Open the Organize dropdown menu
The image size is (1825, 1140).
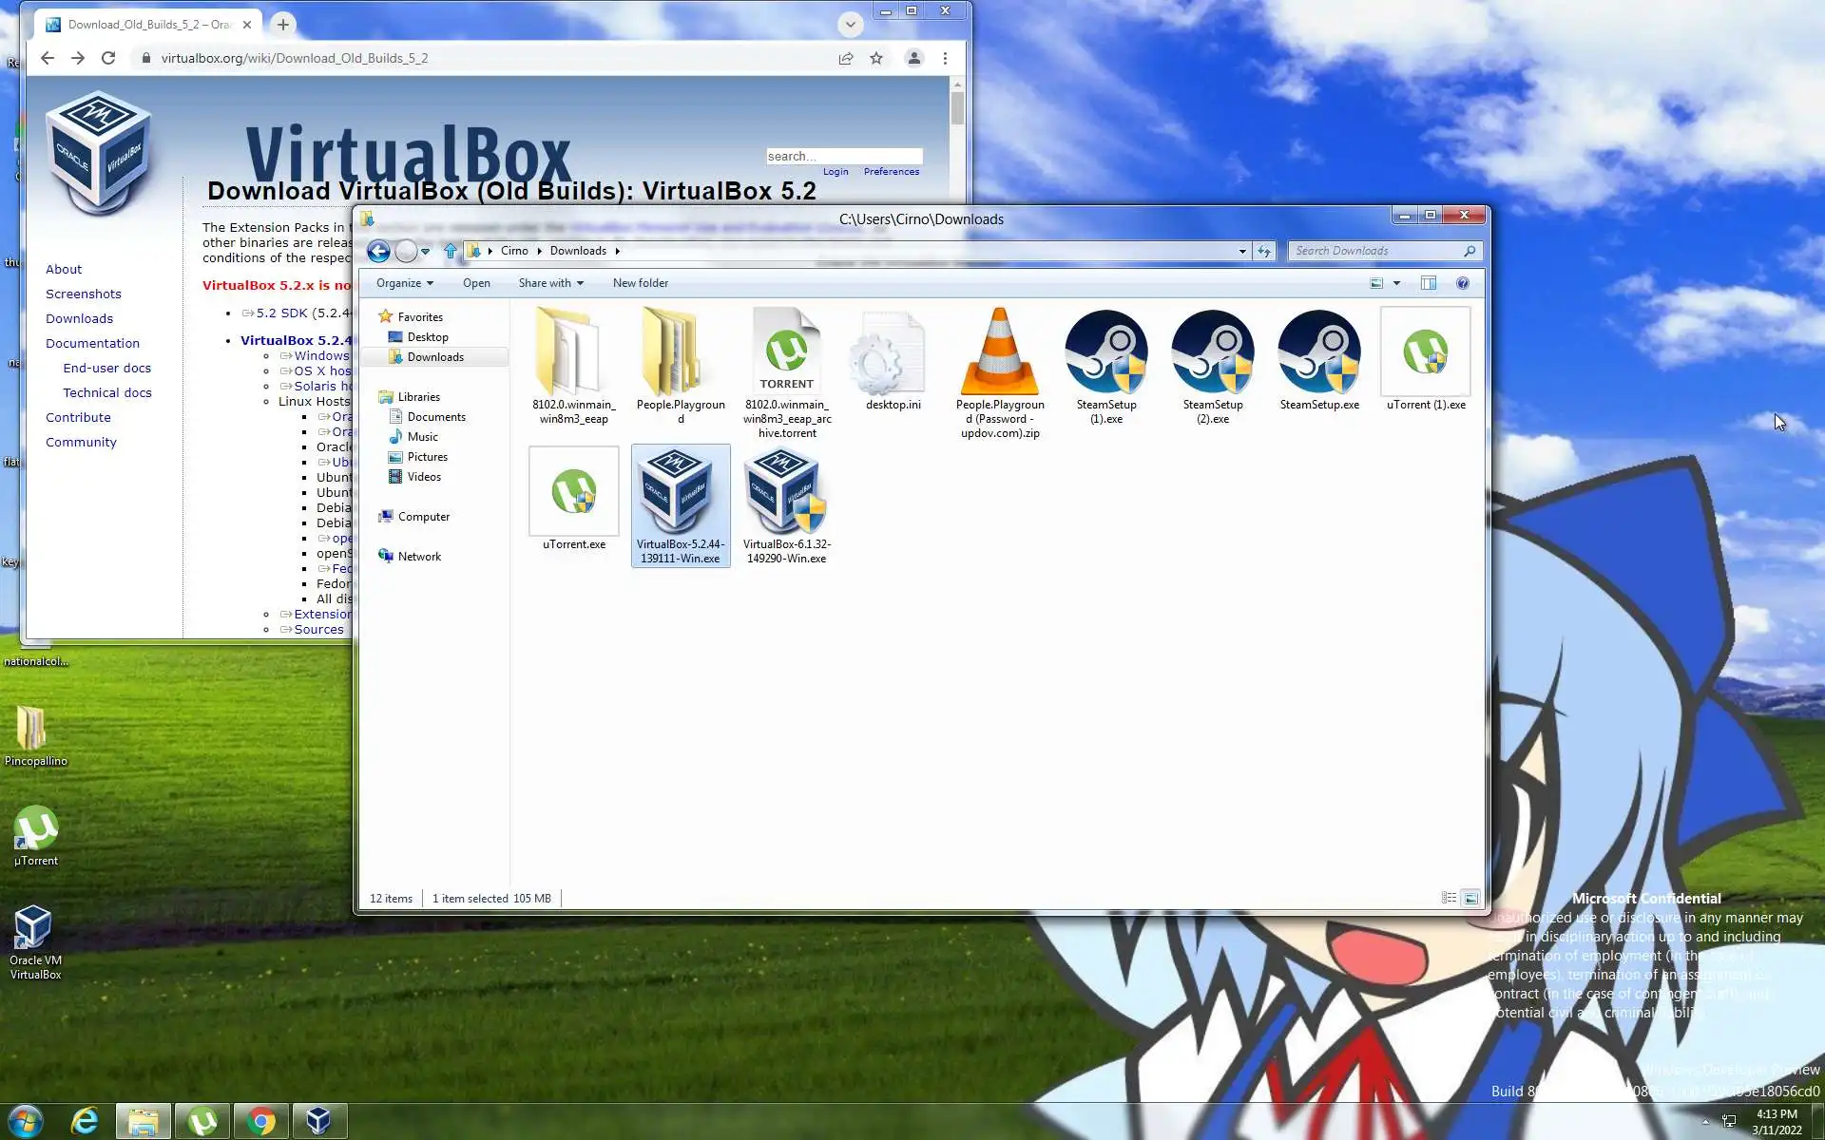point(404,283)
